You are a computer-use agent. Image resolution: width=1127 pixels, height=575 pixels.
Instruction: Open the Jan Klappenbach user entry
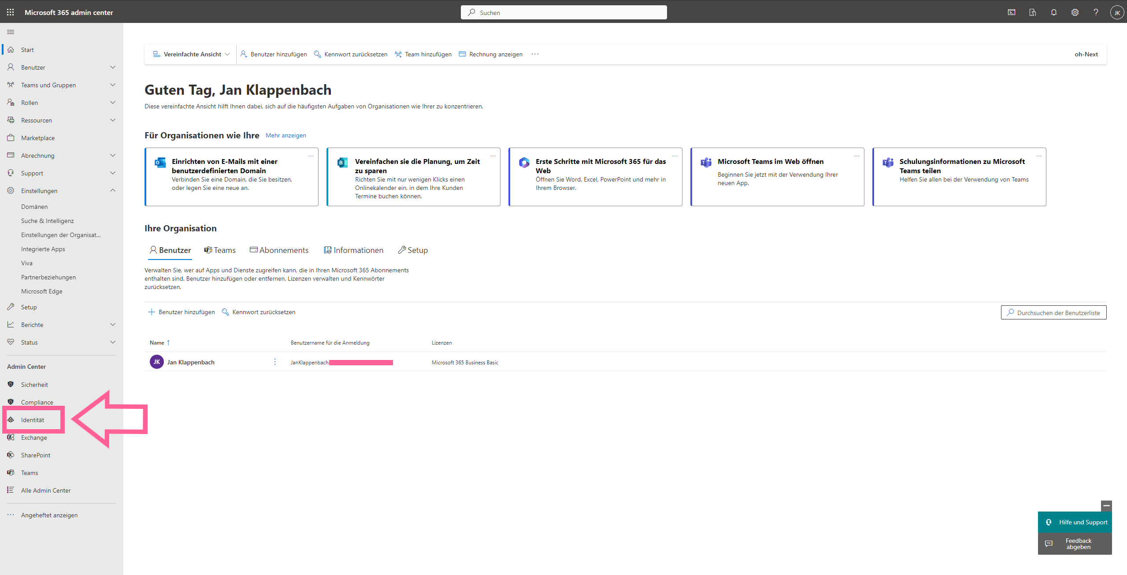pyautogui.click(x=191, y=362)
